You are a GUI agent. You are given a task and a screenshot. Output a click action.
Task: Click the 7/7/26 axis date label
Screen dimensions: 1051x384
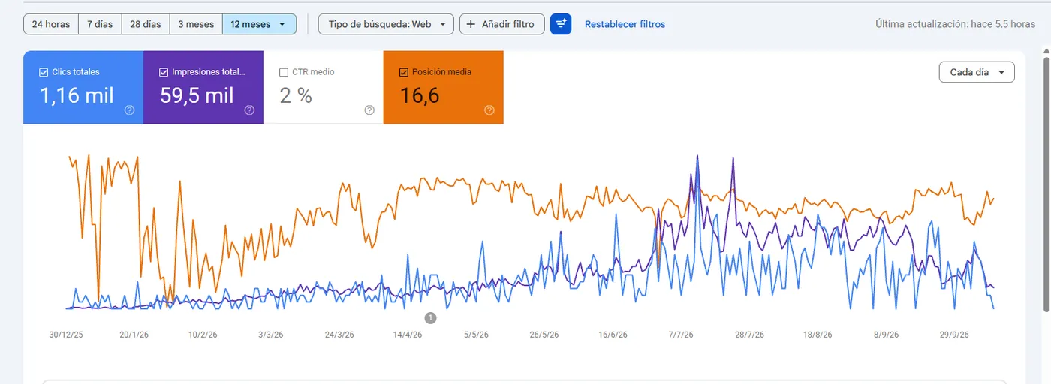(681, 334)
